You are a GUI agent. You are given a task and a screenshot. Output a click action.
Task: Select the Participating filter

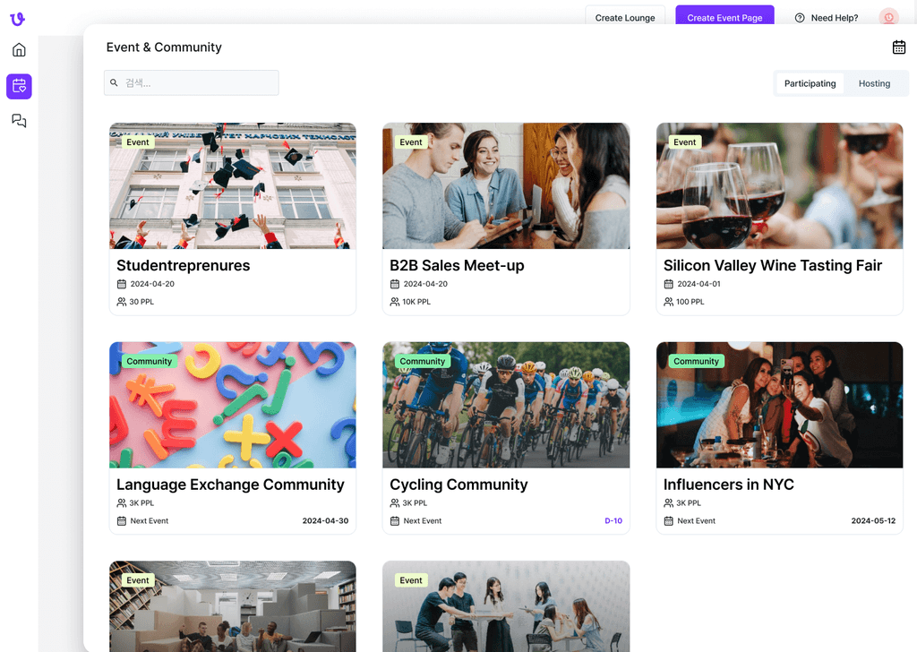[x=809, y=83]
